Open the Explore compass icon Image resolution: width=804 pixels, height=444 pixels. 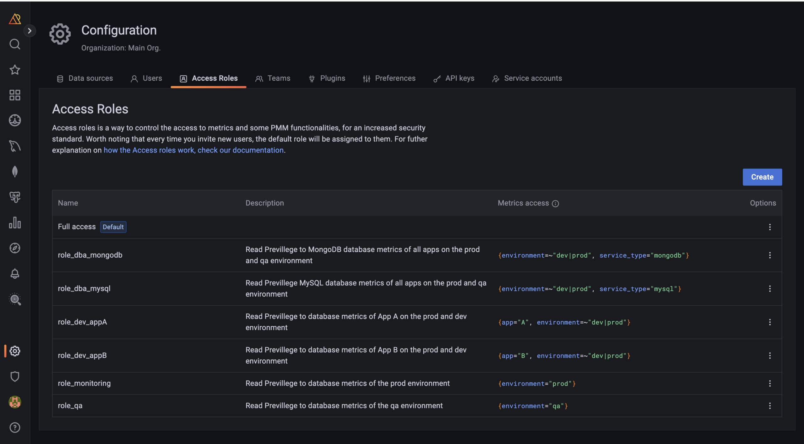tap(15, 248)
